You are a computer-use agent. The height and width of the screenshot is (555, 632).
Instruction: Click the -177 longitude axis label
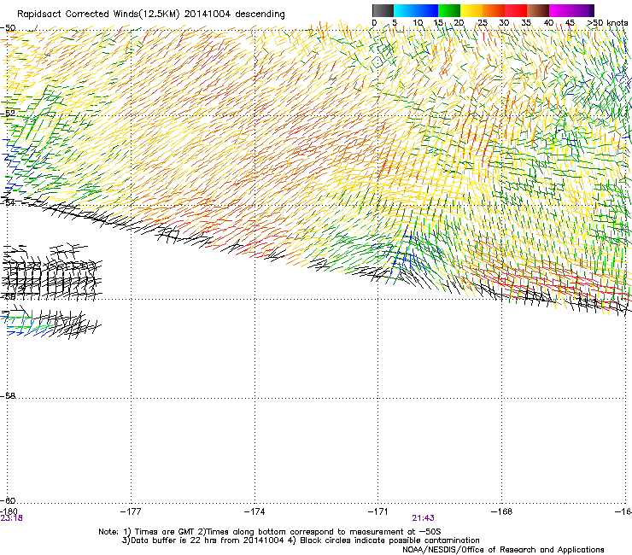click(131, 511)
